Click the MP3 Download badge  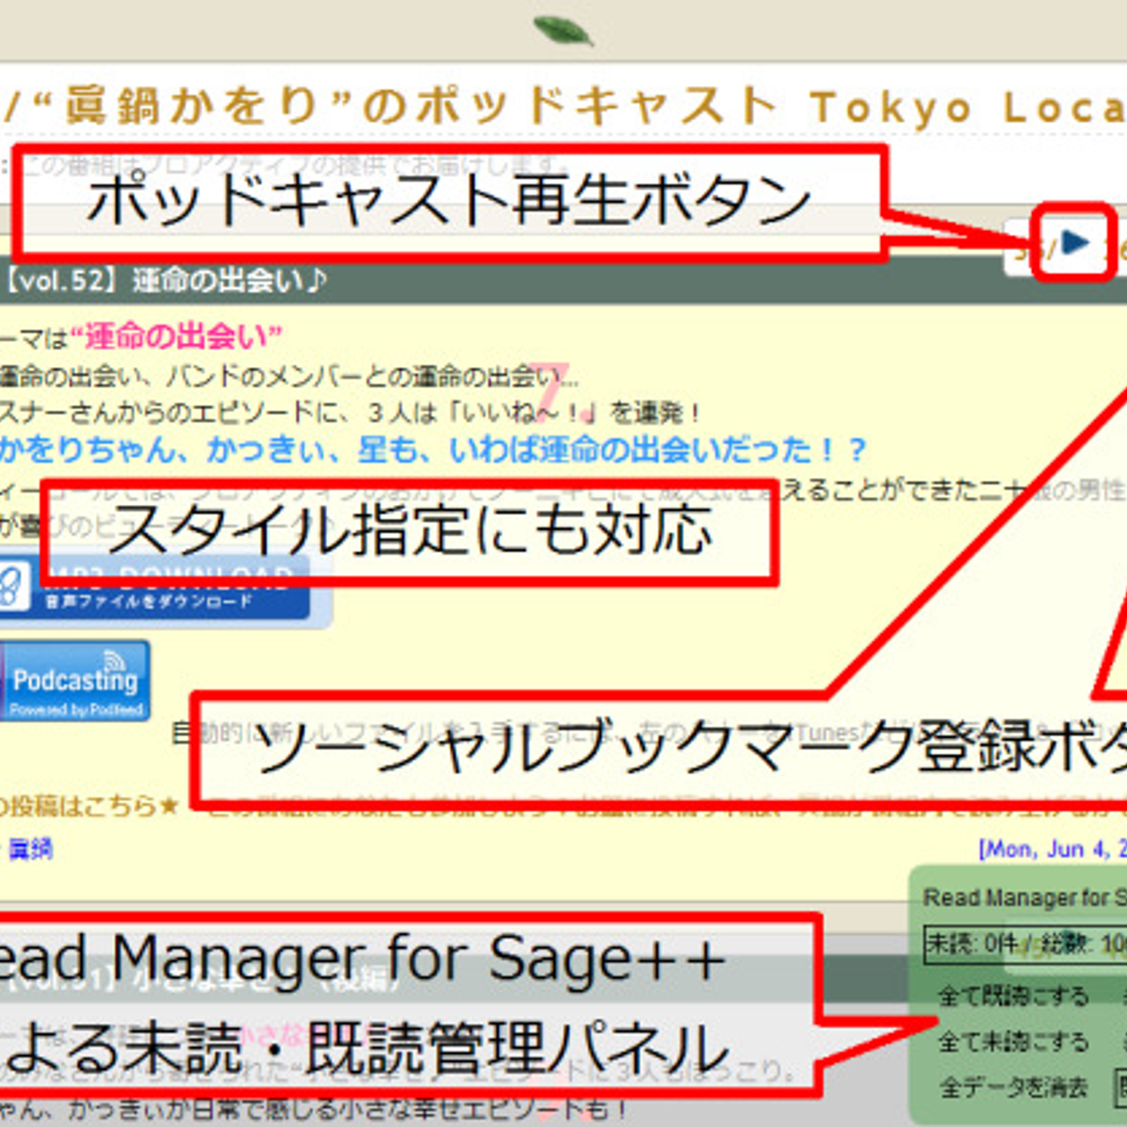click(x=155, y=589)
